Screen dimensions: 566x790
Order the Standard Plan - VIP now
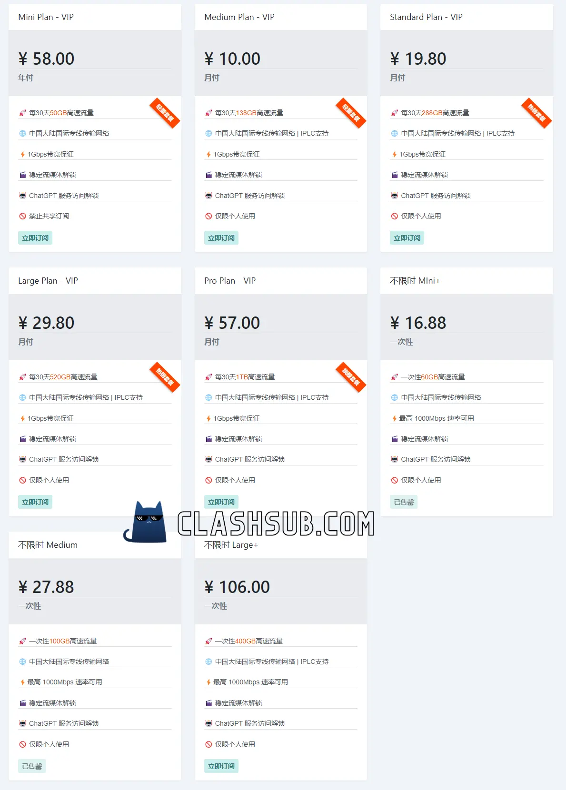(x=407, y=238)
